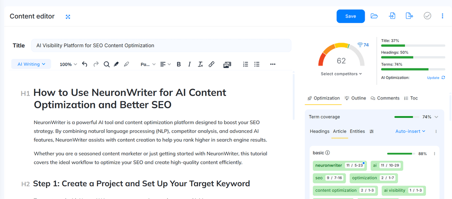Click the Terms 74% progress bar

click(x=413, y=69)
